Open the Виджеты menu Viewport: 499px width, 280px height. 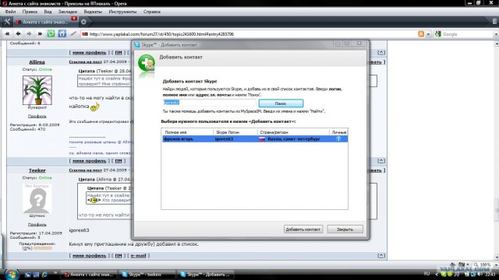pyautogui.click(x=93, y=12)
